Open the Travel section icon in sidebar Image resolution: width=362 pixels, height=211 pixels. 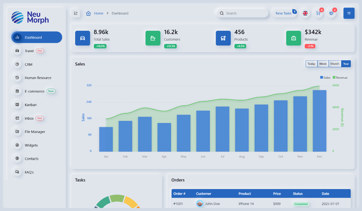[17, 51]
